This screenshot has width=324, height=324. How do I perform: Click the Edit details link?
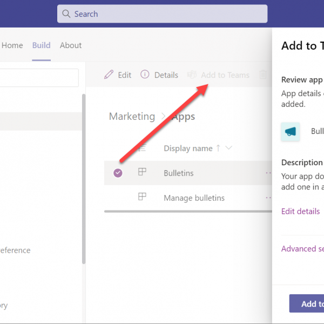300,211
